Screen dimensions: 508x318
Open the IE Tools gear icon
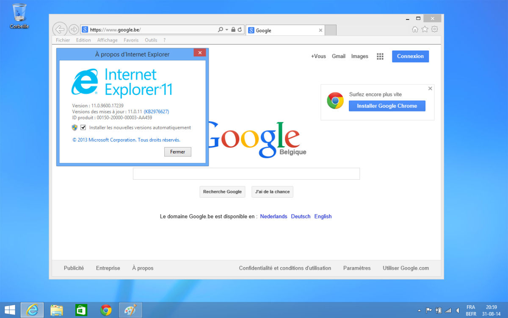tap(434, 29)
